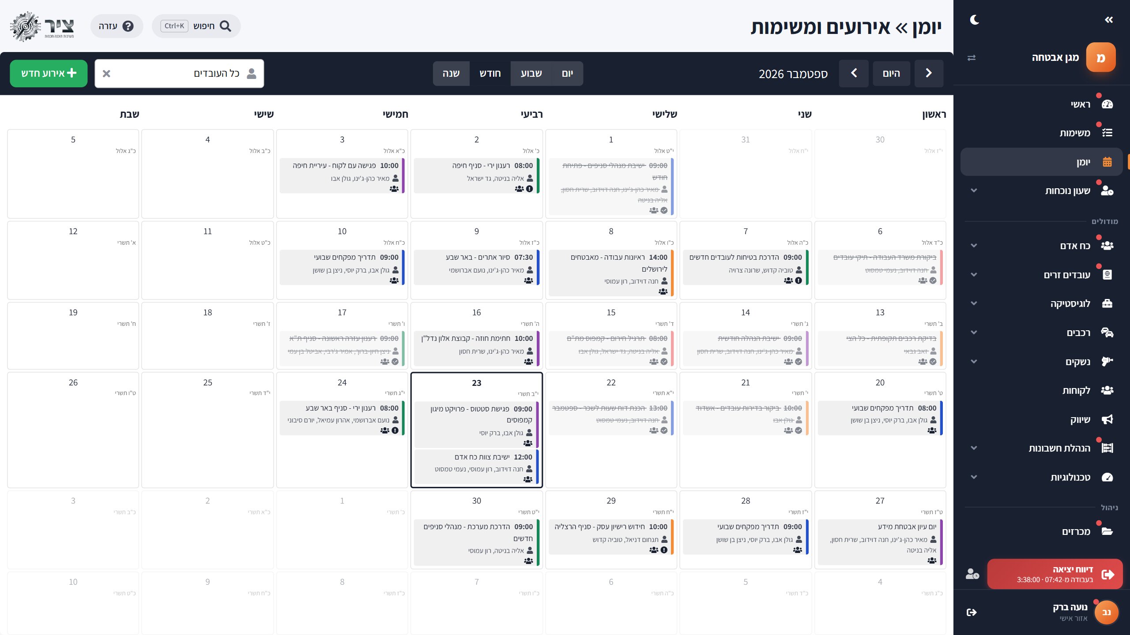
Task: Open עובדים זרים passport icon
Action: (x=1107, y=275)
